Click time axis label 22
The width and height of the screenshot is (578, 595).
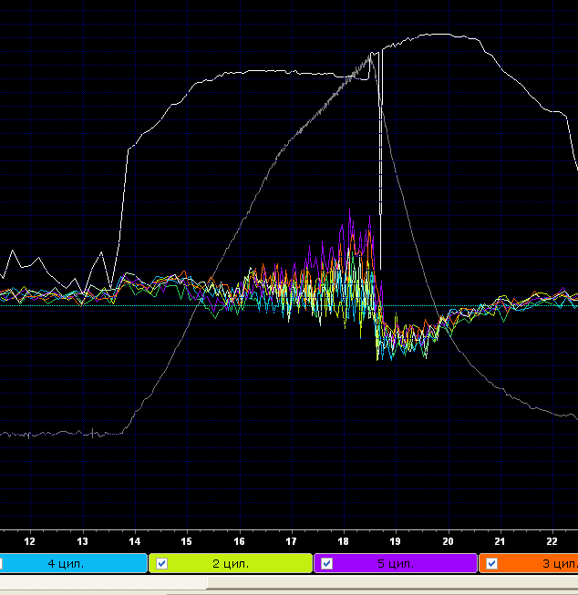click(x=552, y=541)
